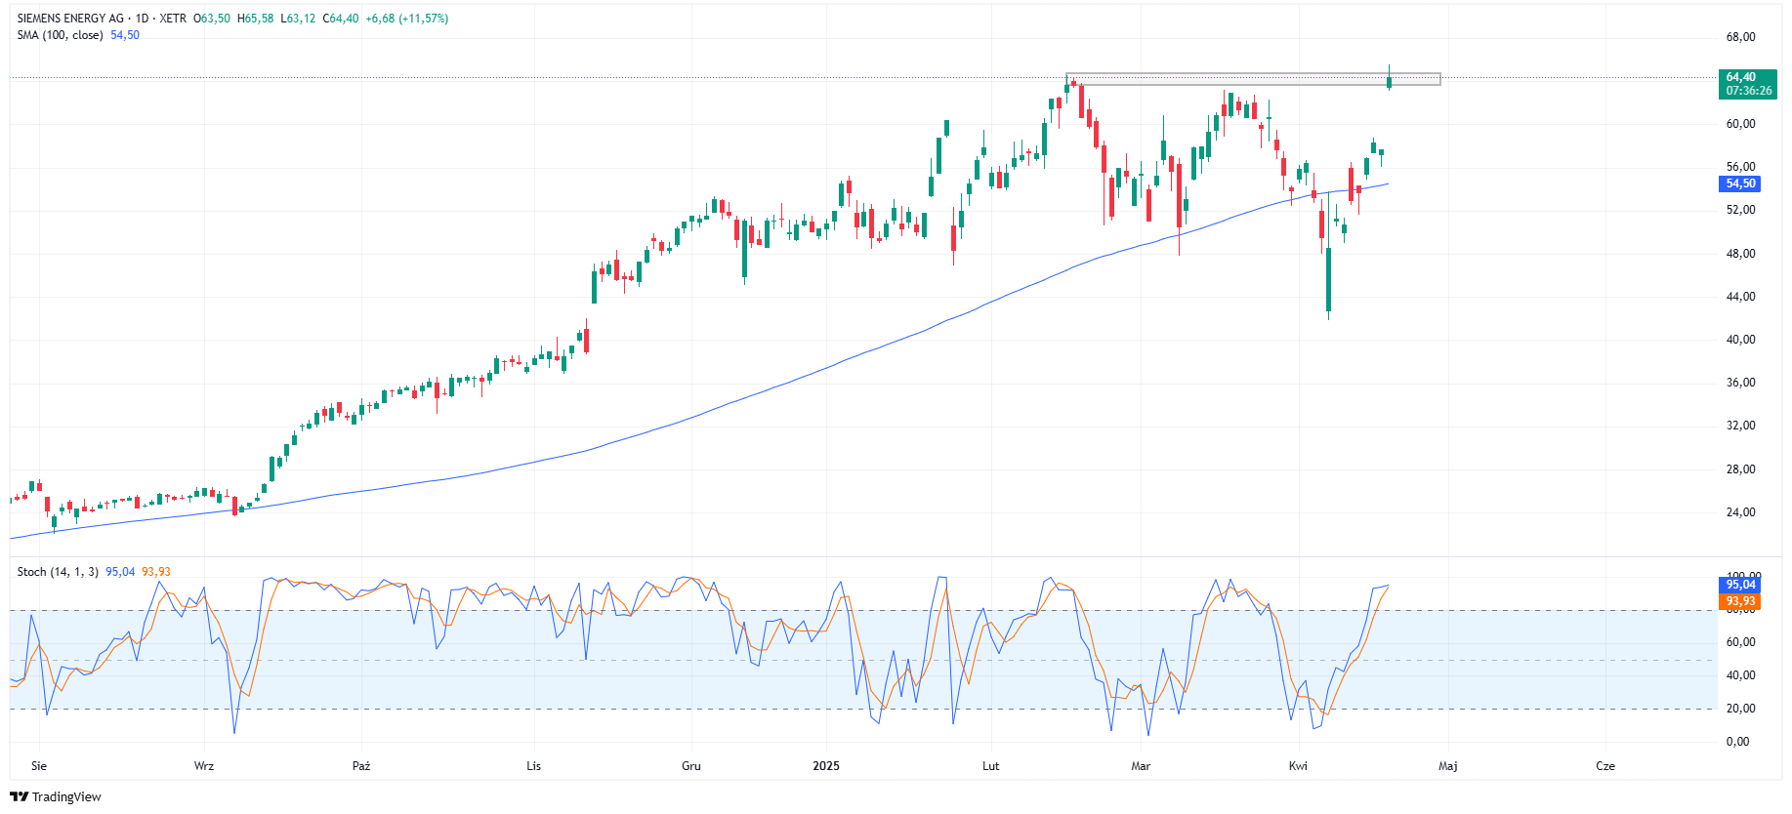
Task: Click the 44,00 price axis label
Action: pyautogui.click(x=1740, y=297)
